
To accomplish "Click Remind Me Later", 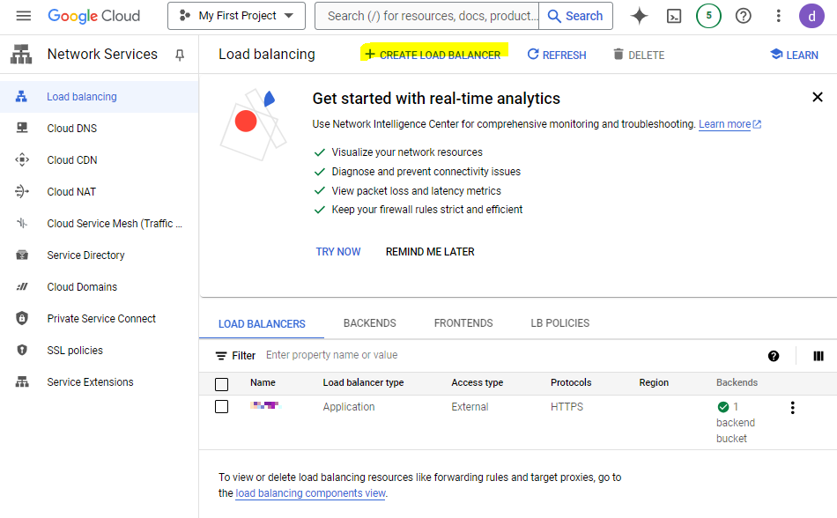I will pos(430,252).
